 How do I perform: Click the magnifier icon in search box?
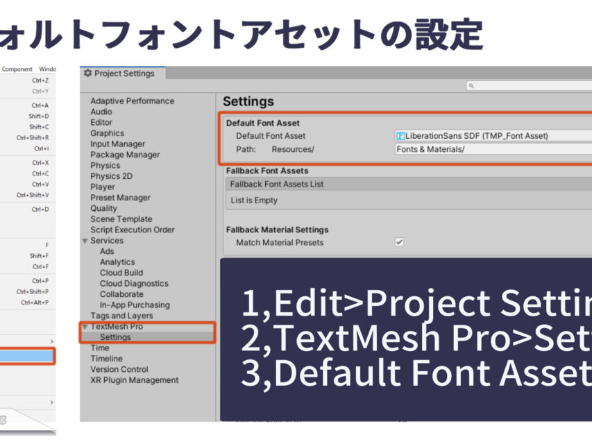(x=471, y=86)
